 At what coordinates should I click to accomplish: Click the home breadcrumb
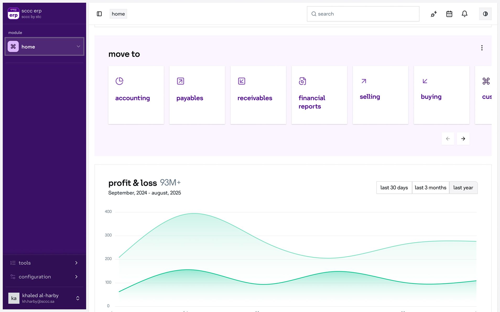[x=118, y=14]
